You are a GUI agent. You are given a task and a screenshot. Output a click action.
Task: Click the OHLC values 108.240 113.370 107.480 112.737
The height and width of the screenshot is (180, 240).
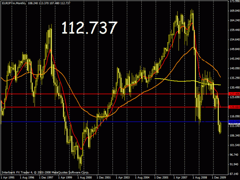[49, 3]
